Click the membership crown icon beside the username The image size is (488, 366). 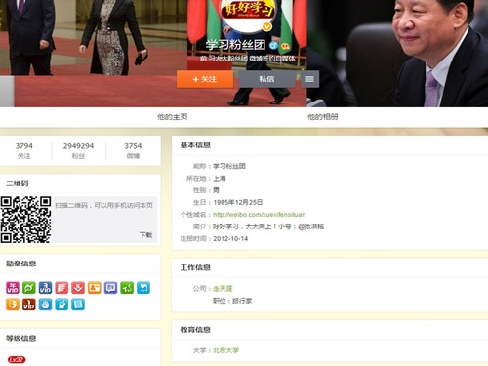tap(285, 46)
